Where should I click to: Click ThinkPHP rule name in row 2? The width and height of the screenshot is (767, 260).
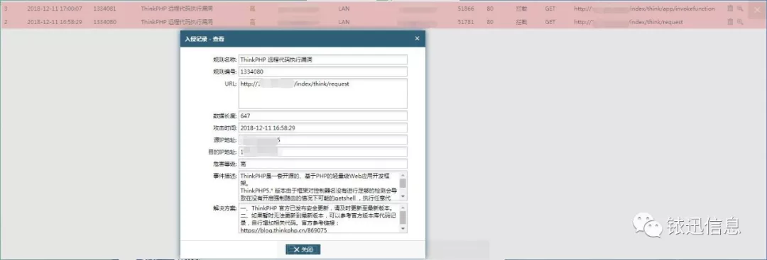tap(177, 22)
